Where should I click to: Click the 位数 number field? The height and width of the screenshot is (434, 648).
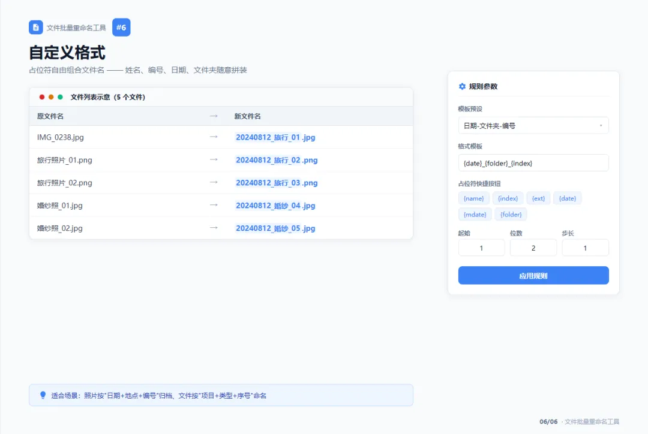coord(533,248)
